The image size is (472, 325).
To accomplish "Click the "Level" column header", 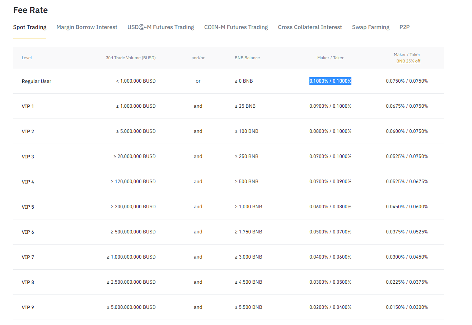I will [x=27, y=58].
